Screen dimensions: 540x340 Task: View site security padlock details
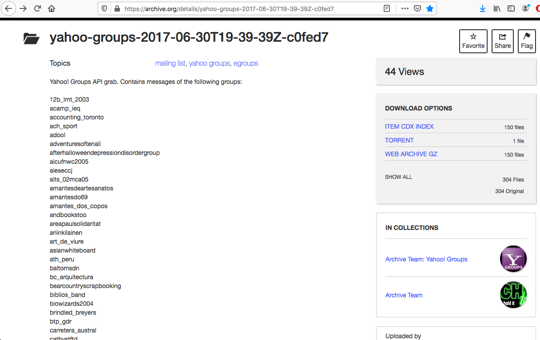(x=117, y=8)
